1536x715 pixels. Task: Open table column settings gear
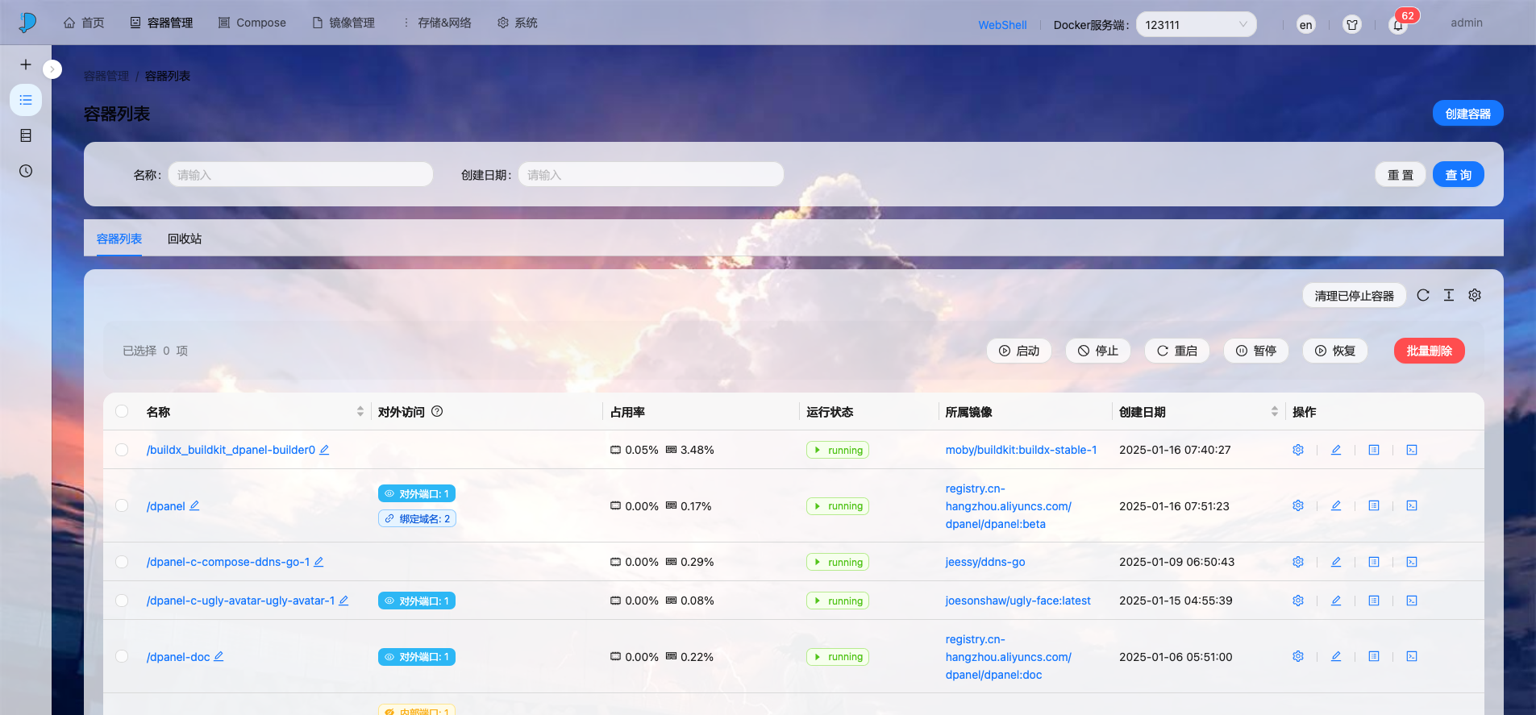[1475, 295]
